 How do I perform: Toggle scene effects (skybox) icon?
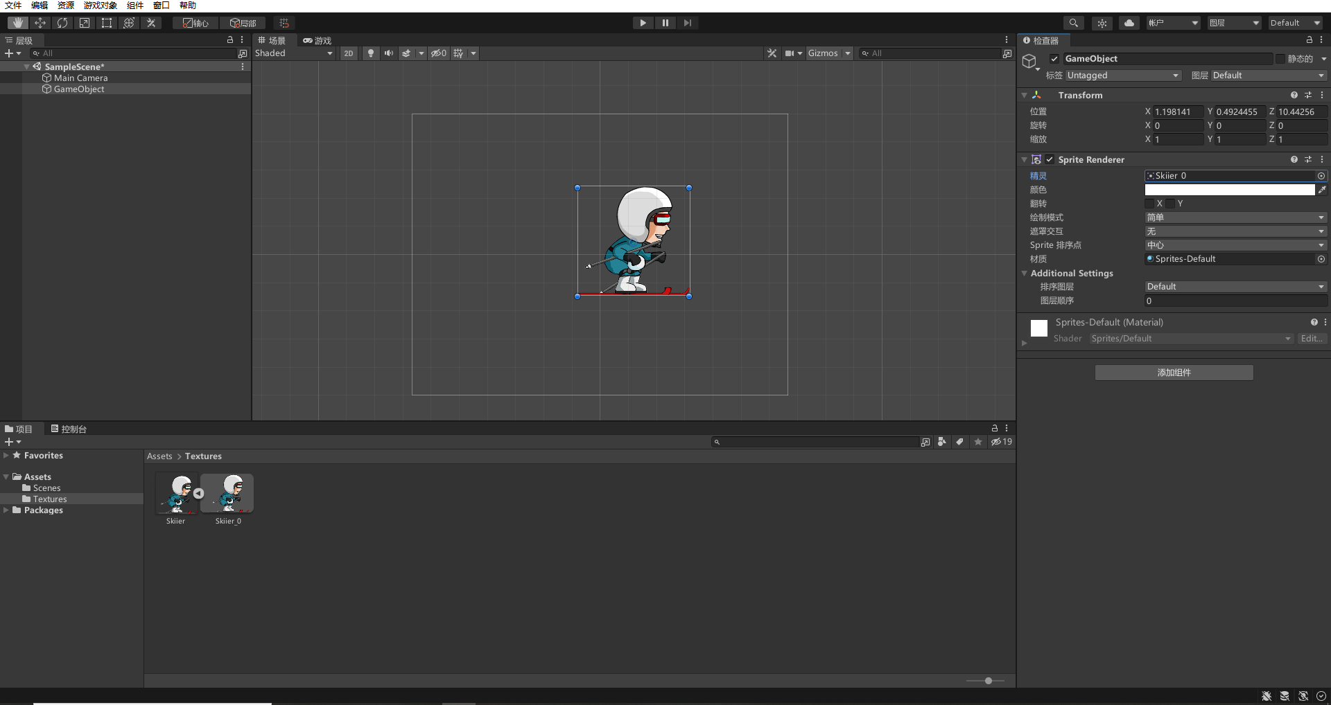[x=407, y=53]
